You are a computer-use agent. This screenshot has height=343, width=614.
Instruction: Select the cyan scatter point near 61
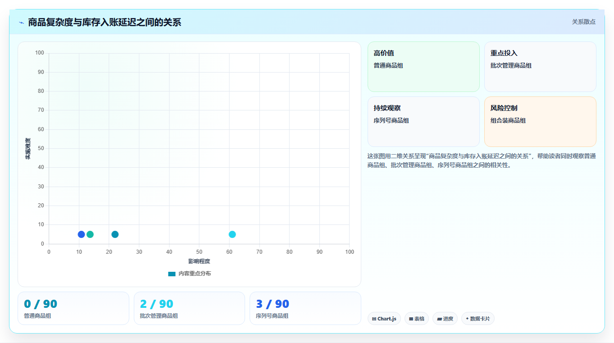(x=232, y=234)
